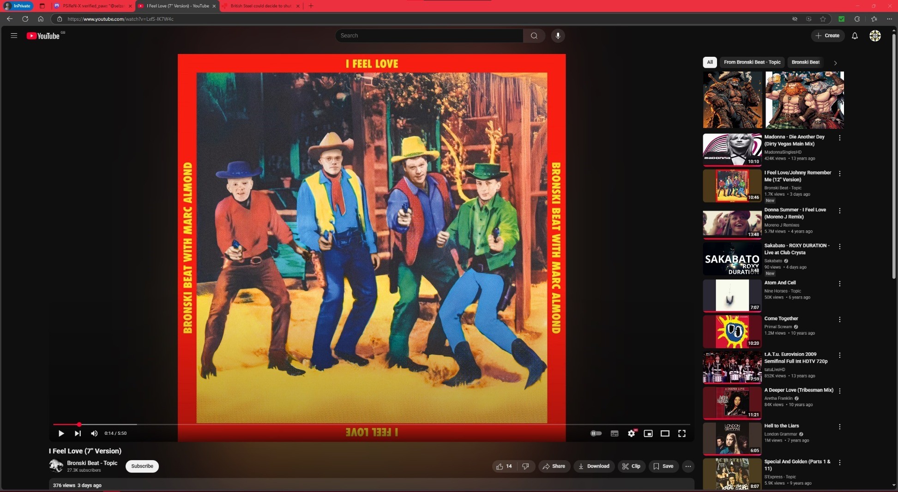Open more actions beside the Save button
This screenshot has width=898, height=492.
[x=688, y=466]
